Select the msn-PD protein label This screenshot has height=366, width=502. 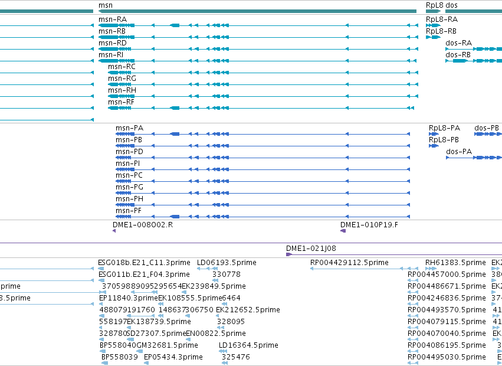tap(129, 152)
